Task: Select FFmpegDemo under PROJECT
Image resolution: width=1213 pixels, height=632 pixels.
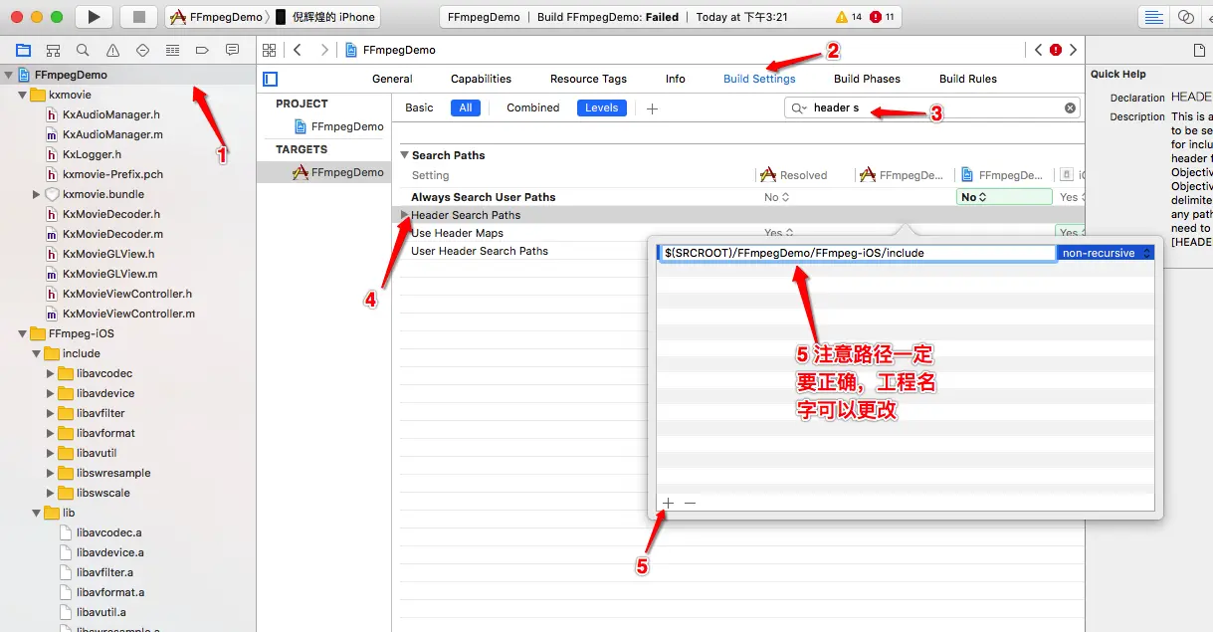Action: coord(336,126)
